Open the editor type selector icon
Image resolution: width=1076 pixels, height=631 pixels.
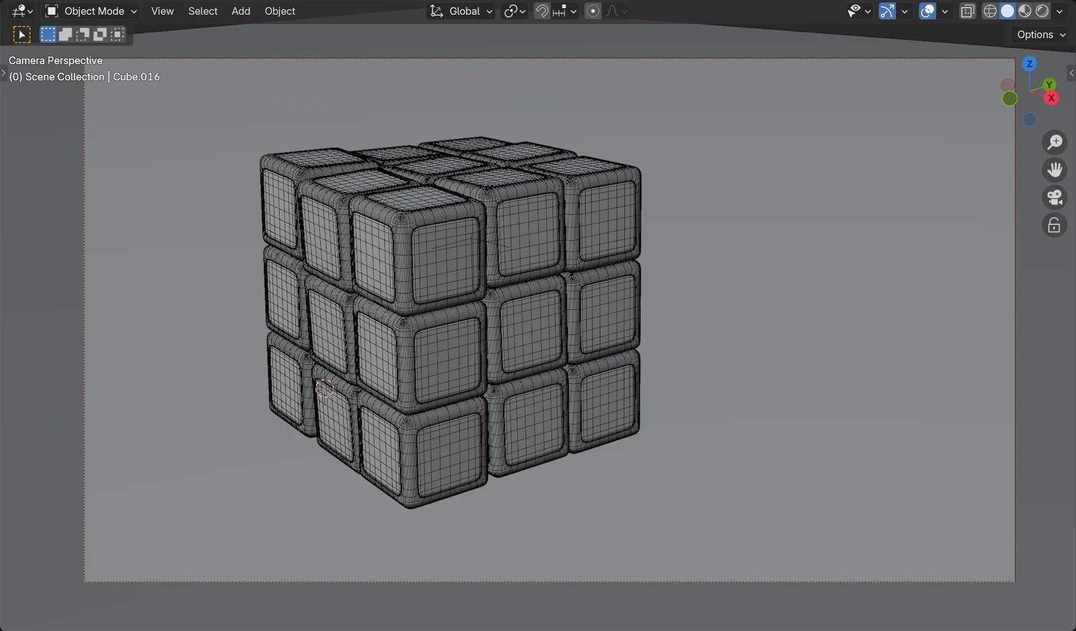point(18,11)
